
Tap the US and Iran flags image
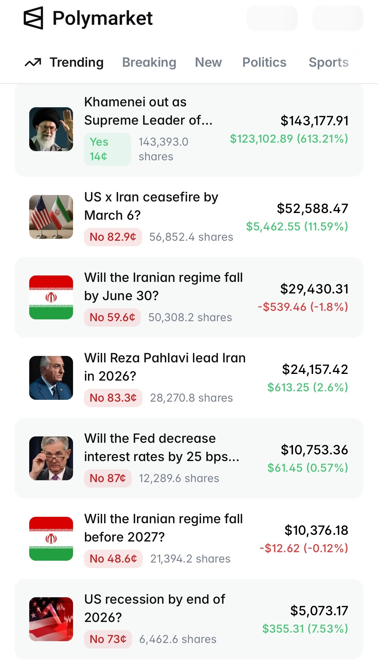[51, 217]
